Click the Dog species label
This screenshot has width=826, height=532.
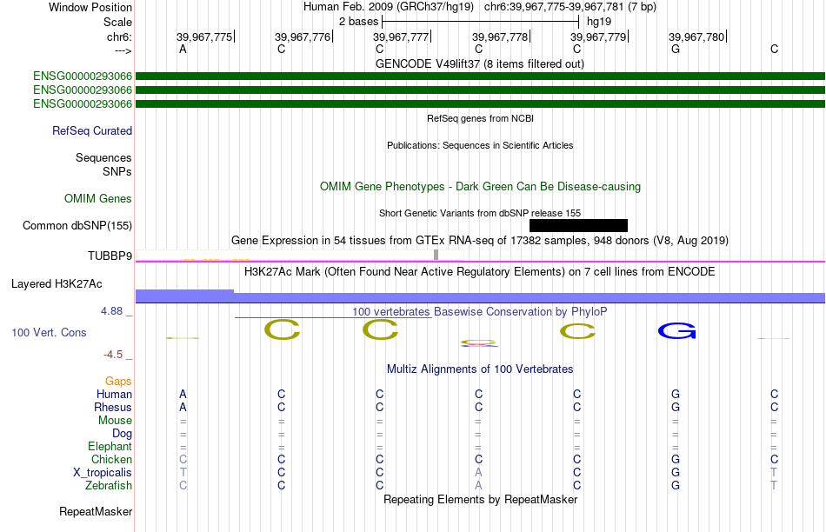pos(122,434)
